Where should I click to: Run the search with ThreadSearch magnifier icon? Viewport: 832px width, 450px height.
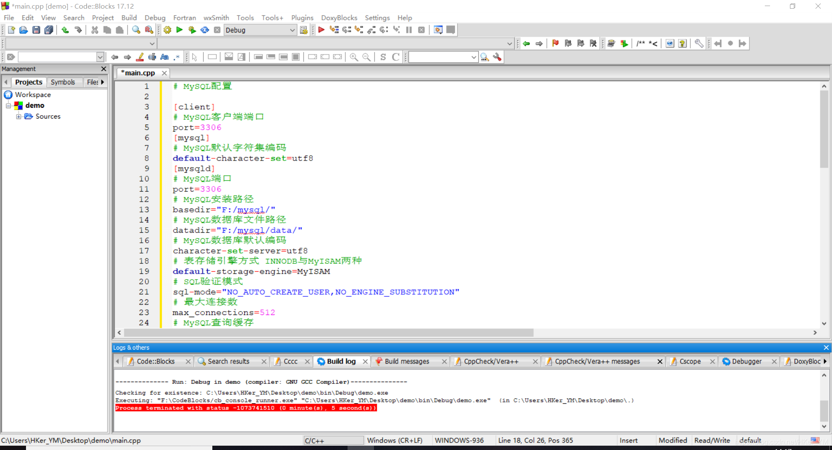485,57
